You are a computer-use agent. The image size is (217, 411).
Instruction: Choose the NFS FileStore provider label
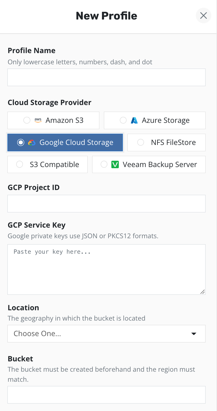pos(173,142)
